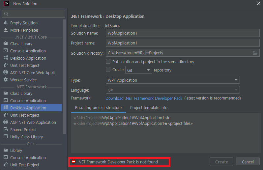263x170 pixels.
Task: Click the template list vertical scrollbar
Action: click(x=65, y=77)
